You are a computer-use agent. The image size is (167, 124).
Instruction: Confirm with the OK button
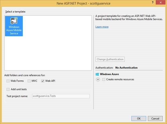tap(139, 118)
